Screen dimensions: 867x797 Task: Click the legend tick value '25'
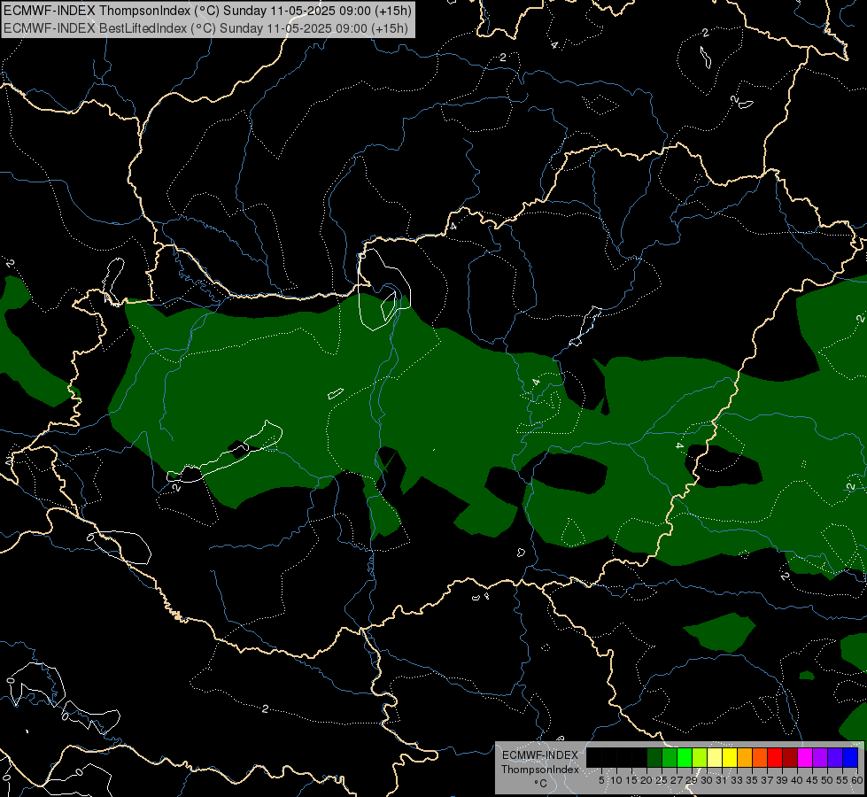click(662, 780)
